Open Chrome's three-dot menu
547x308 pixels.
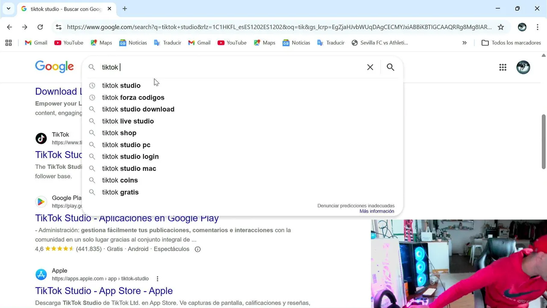537,27
